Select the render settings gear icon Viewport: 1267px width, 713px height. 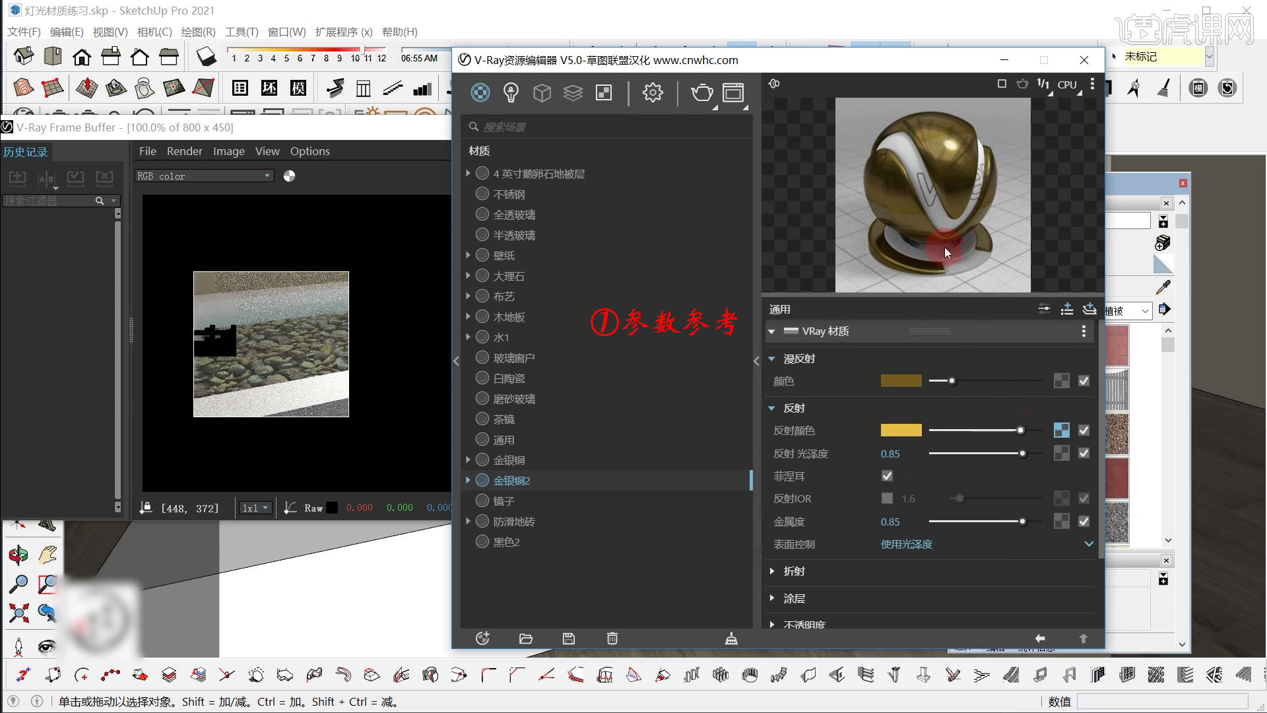[x=652, y=93]
